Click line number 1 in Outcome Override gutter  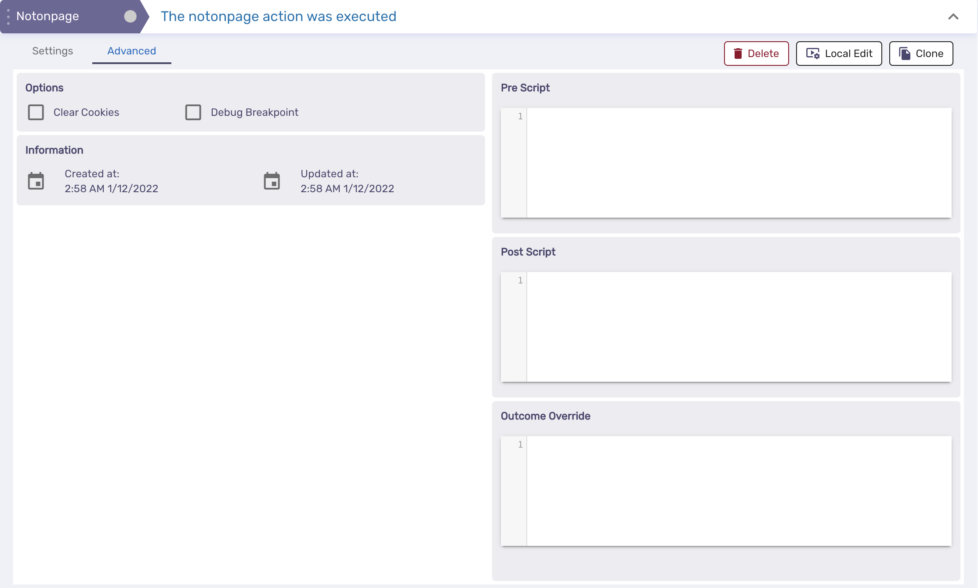pos(520,445)
